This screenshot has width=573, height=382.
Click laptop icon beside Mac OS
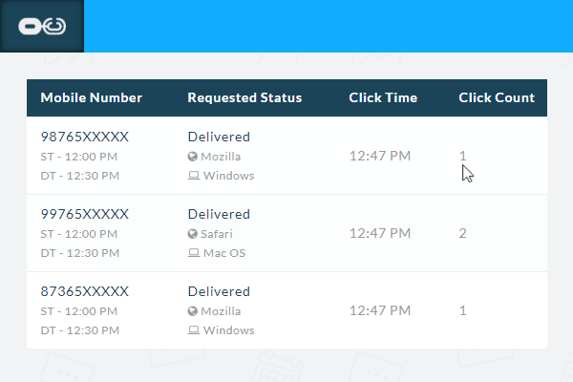click(193, 253)
